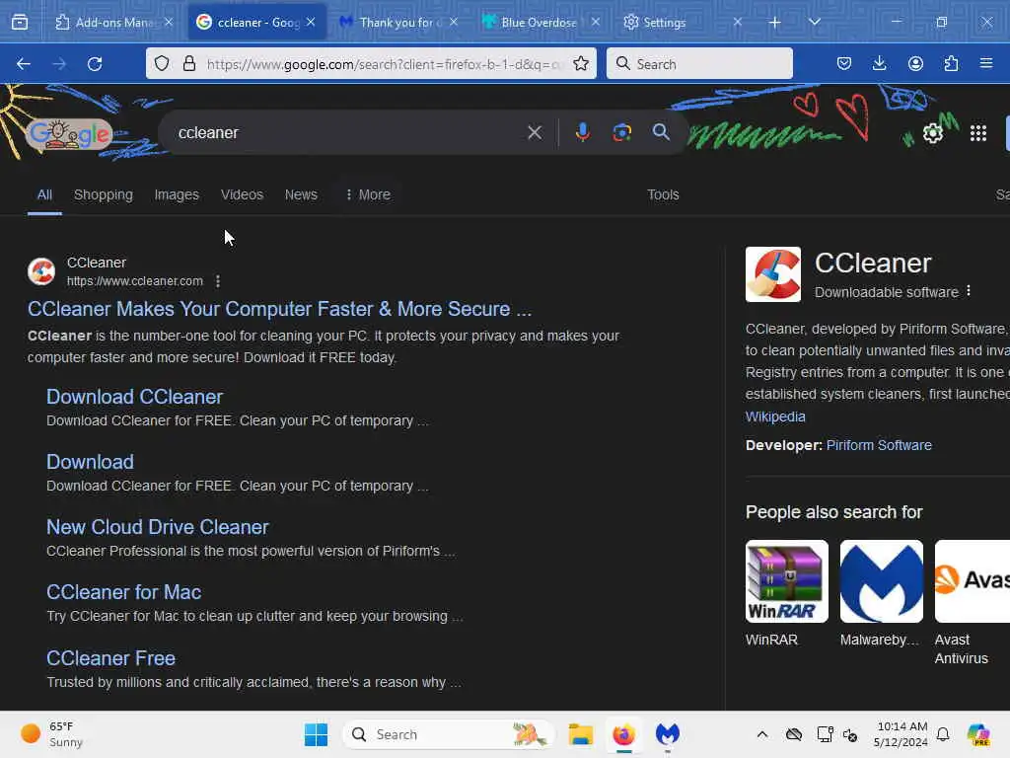Open Firefox downloads panel
1010x758 pixels.
(879, 64)
